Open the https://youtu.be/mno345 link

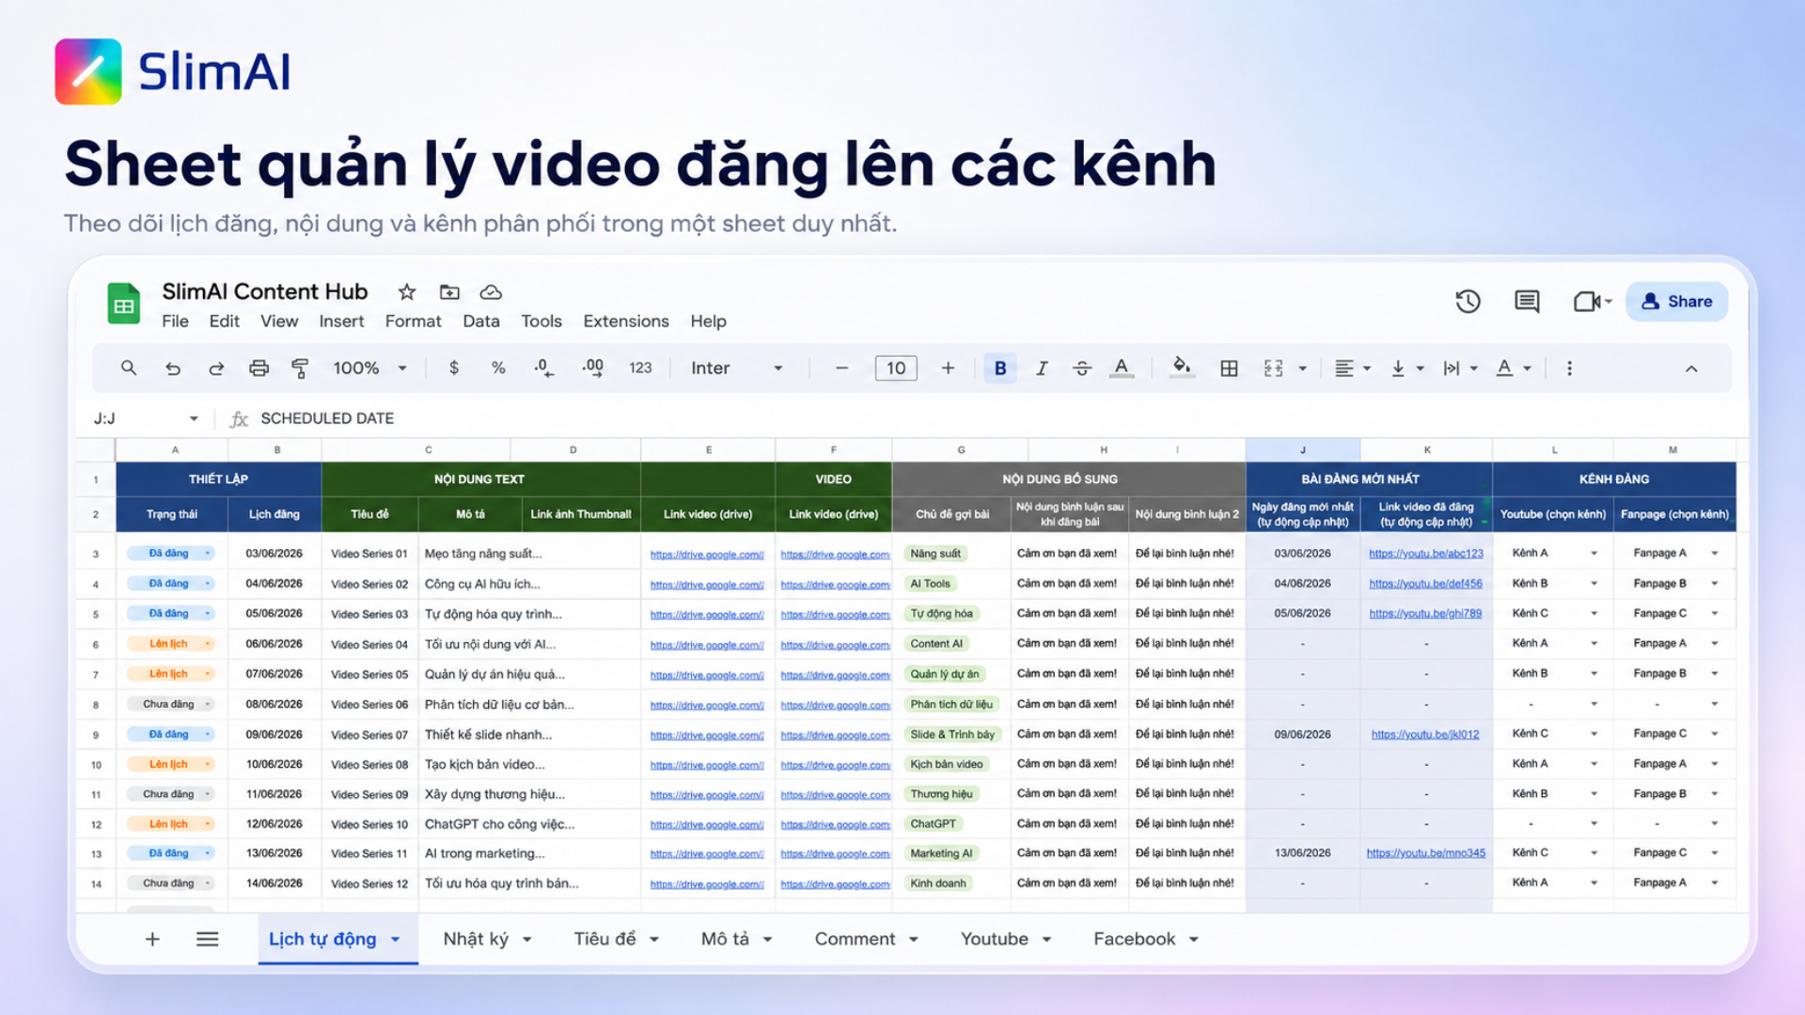coord(1426,853)
